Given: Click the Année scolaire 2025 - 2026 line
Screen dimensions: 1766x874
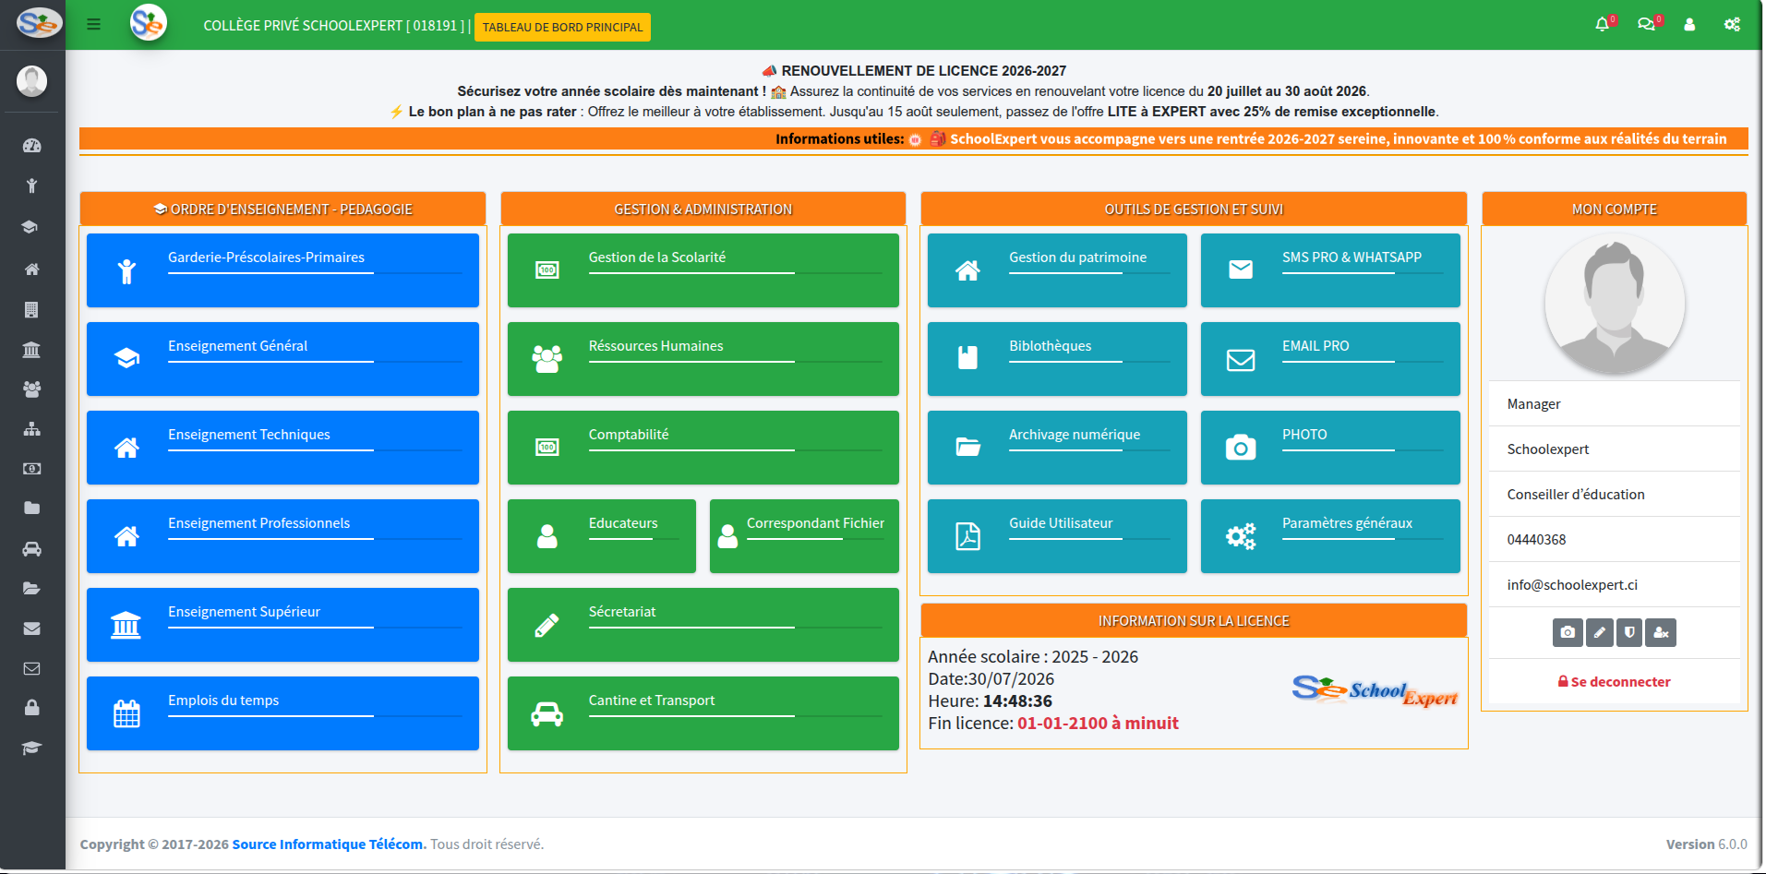Looking at the screenshot, I should (x=1033, y=657).
